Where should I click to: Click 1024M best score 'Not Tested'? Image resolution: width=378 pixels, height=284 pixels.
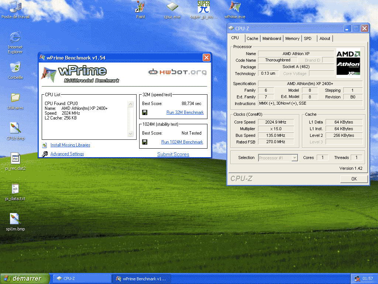click(192, 133)
